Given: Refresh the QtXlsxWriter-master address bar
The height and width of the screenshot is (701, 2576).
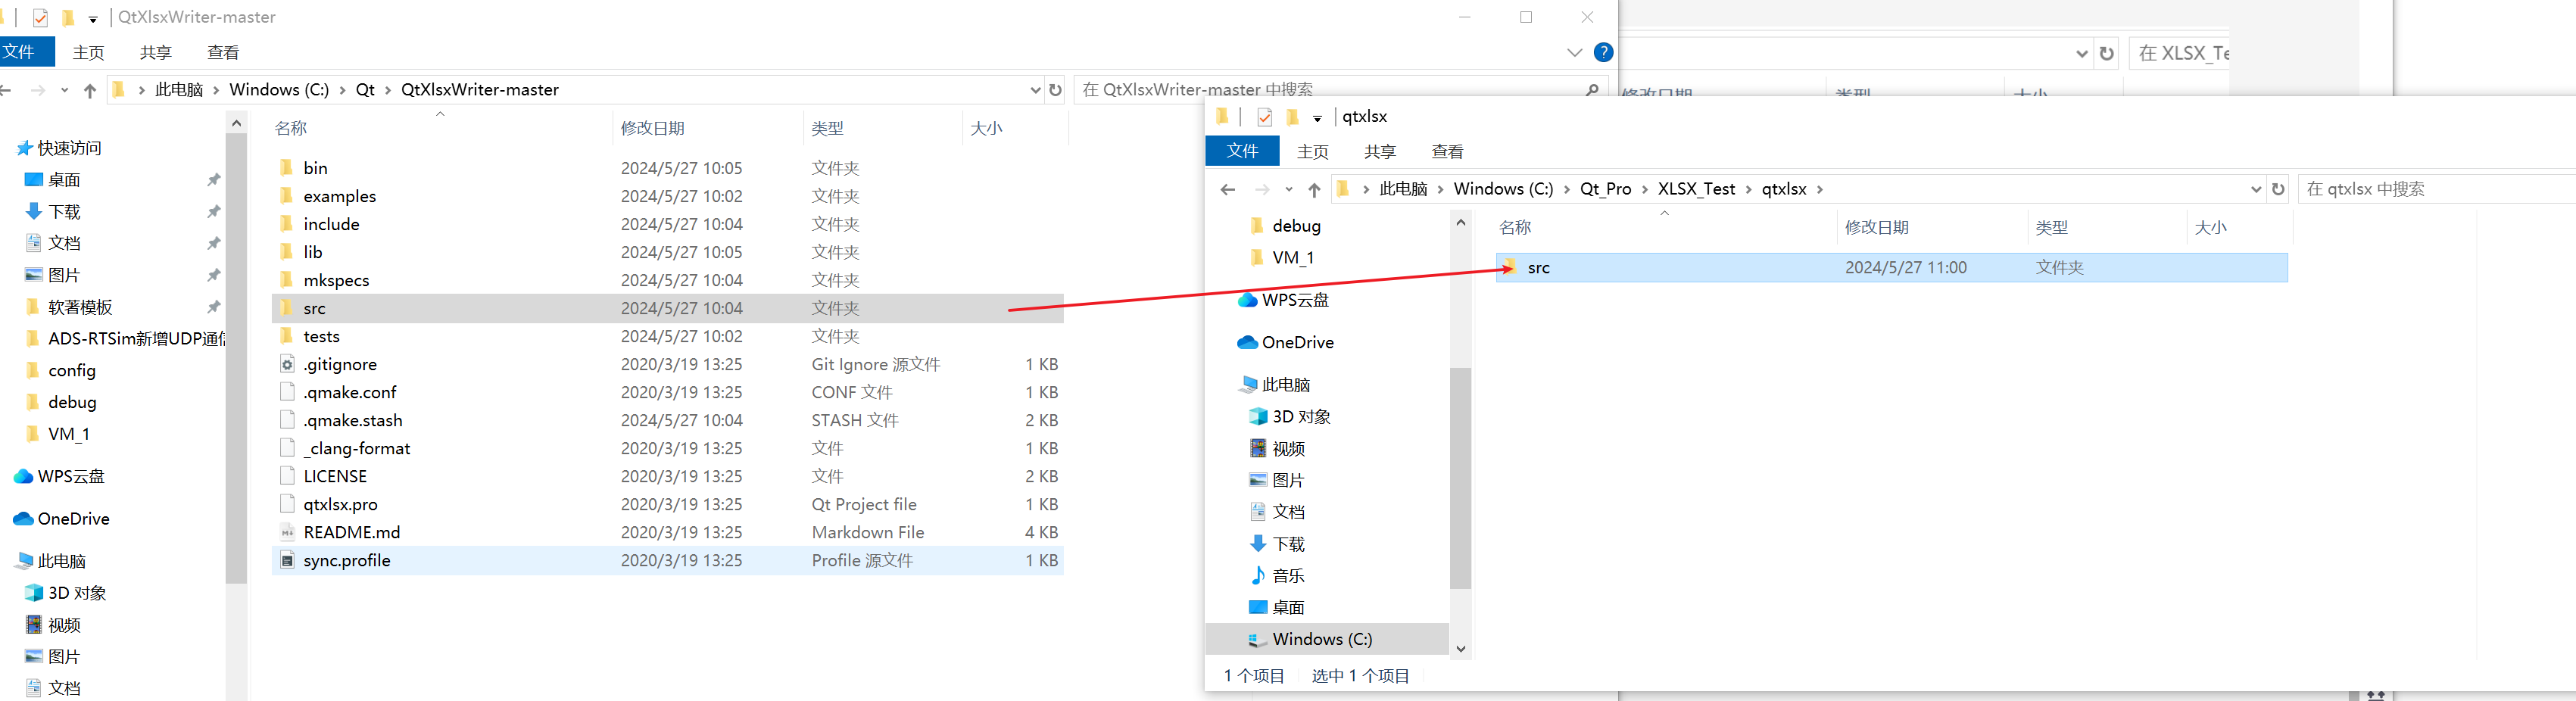Looking at the screenshot, I should 1055,90.
